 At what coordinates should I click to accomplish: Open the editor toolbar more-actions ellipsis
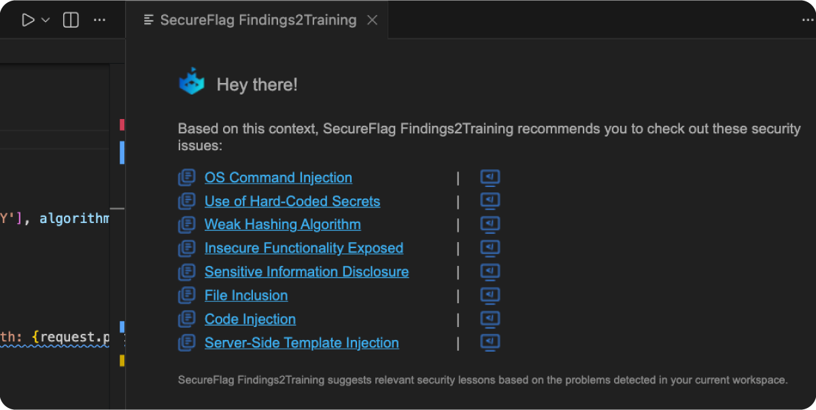click(99, 20)
